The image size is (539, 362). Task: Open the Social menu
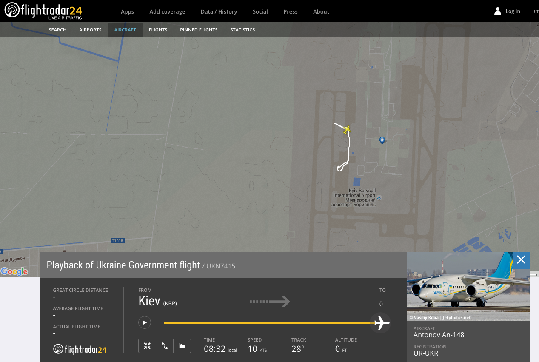[260, 11]
